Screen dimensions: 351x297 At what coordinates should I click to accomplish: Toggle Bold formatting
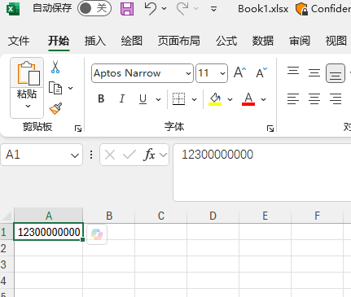[101, 99]
